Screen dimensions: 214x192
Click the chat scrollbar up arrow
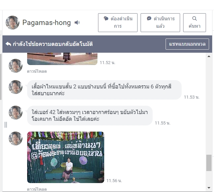(x=209, y=56)
